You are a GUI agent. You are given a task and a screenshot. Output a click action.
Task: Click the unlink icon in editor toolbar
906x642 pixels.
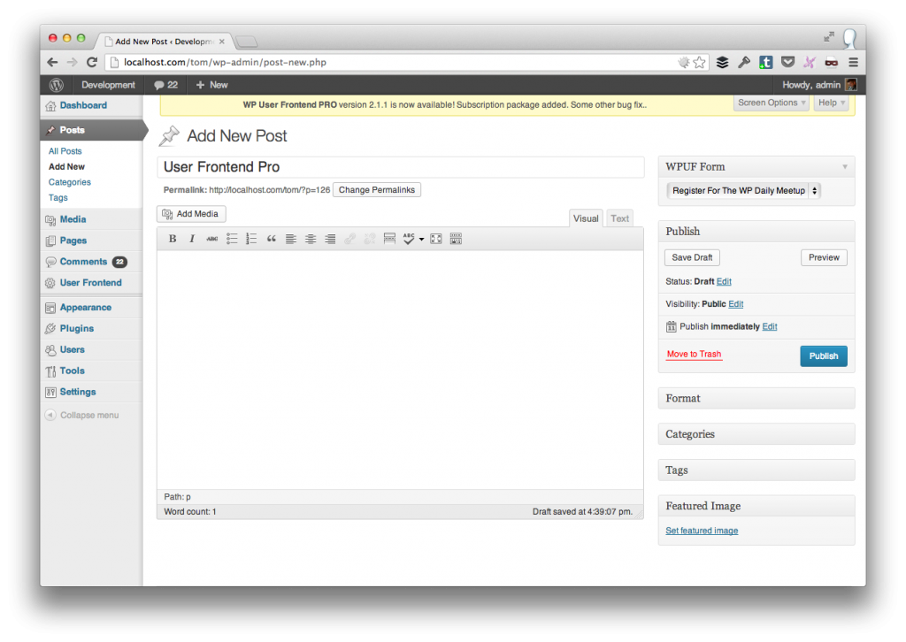[369, 239]
